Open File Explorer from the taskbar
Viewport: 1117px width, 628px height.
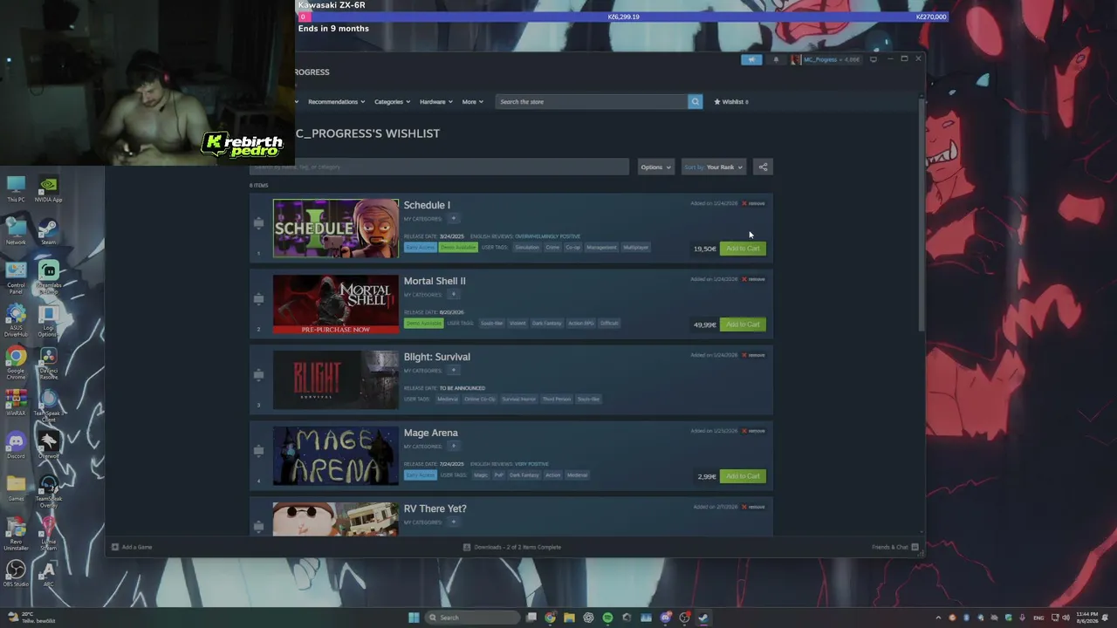569,618
